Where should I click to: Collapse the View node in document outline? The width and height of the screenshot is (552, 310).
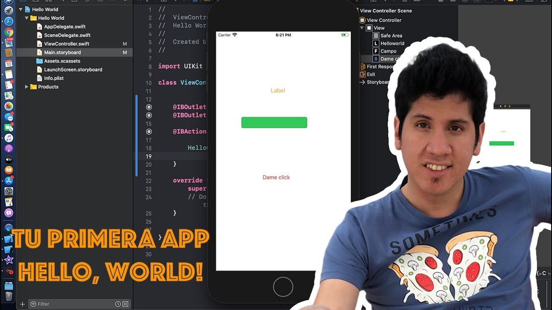[362, 28]
